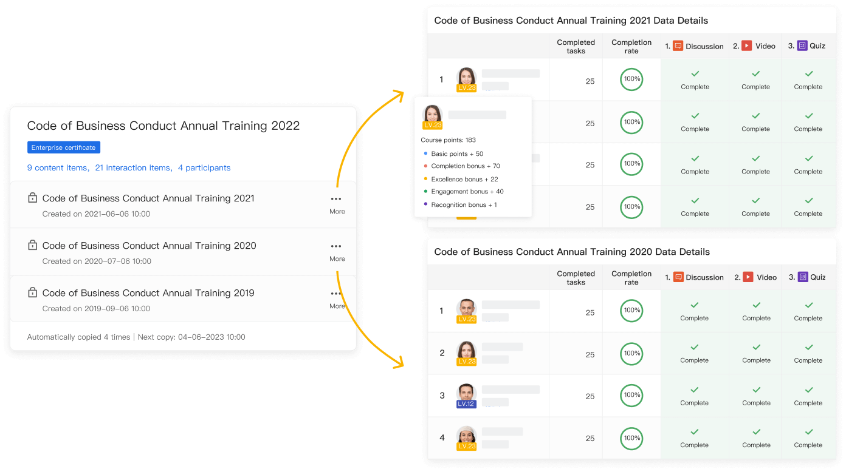846x472 pixels.
Task: Click the Discussion Complete checkmark in 2020 row 4
Action: click(x=695, y=432)
